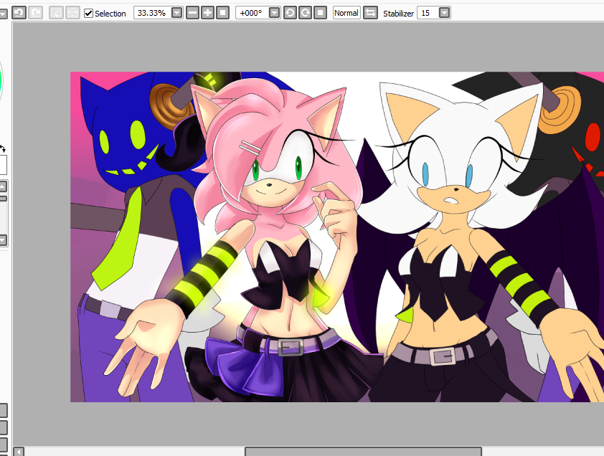Open the zoom percentage dropdown
Image resolution: width=604 pixels, height=456 pixels.
176,13
